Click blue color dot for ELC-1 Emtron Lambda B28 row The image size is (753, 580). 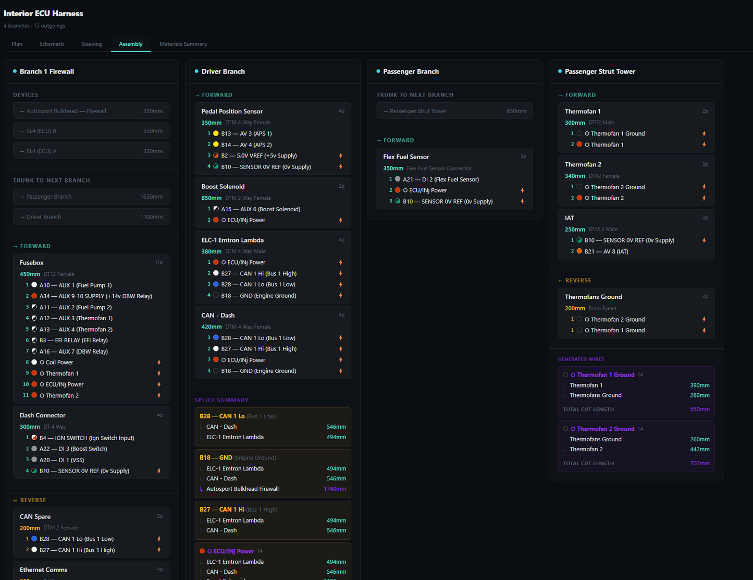[216, 284]
